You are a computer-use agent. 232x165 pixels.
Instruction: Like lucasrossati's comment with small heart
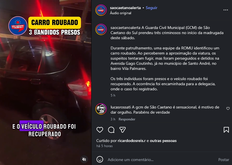pyautogui.click(x=228, y=108)
